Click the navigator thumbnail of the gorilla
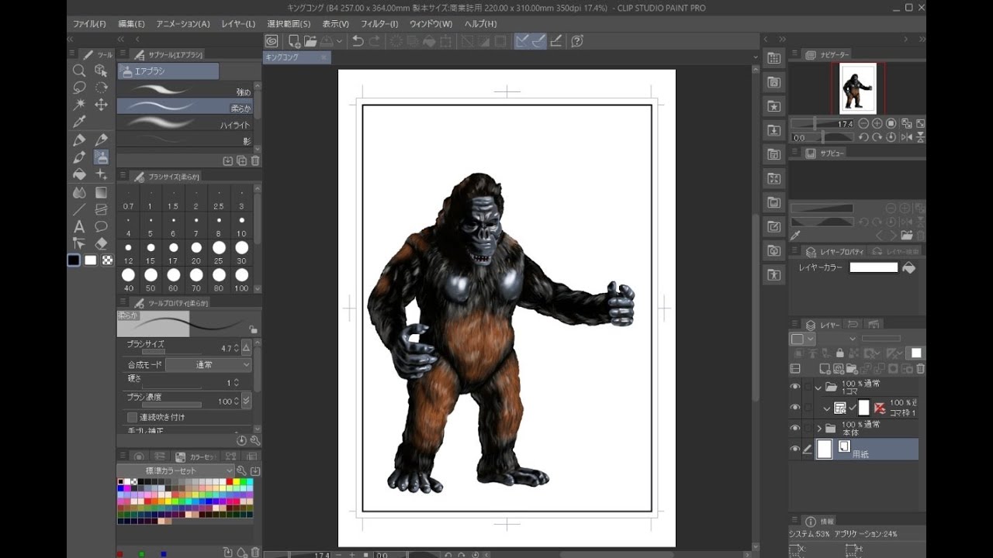The width and height of the screenshot is (993, 558). [857, 88]
